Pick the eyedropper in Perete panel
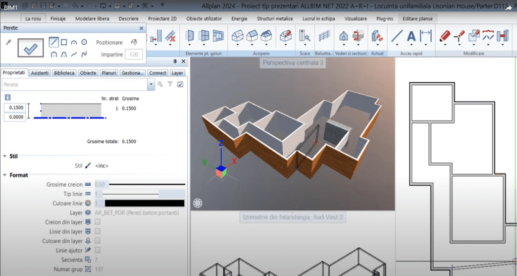 tap(8, 42)
